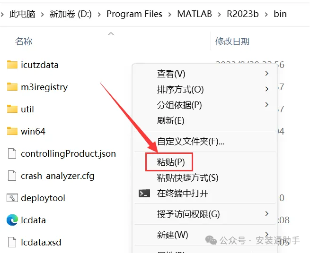
Task: Choose 粘贴快捷方式(S) menu entry
Action: (x=205, y=177)
